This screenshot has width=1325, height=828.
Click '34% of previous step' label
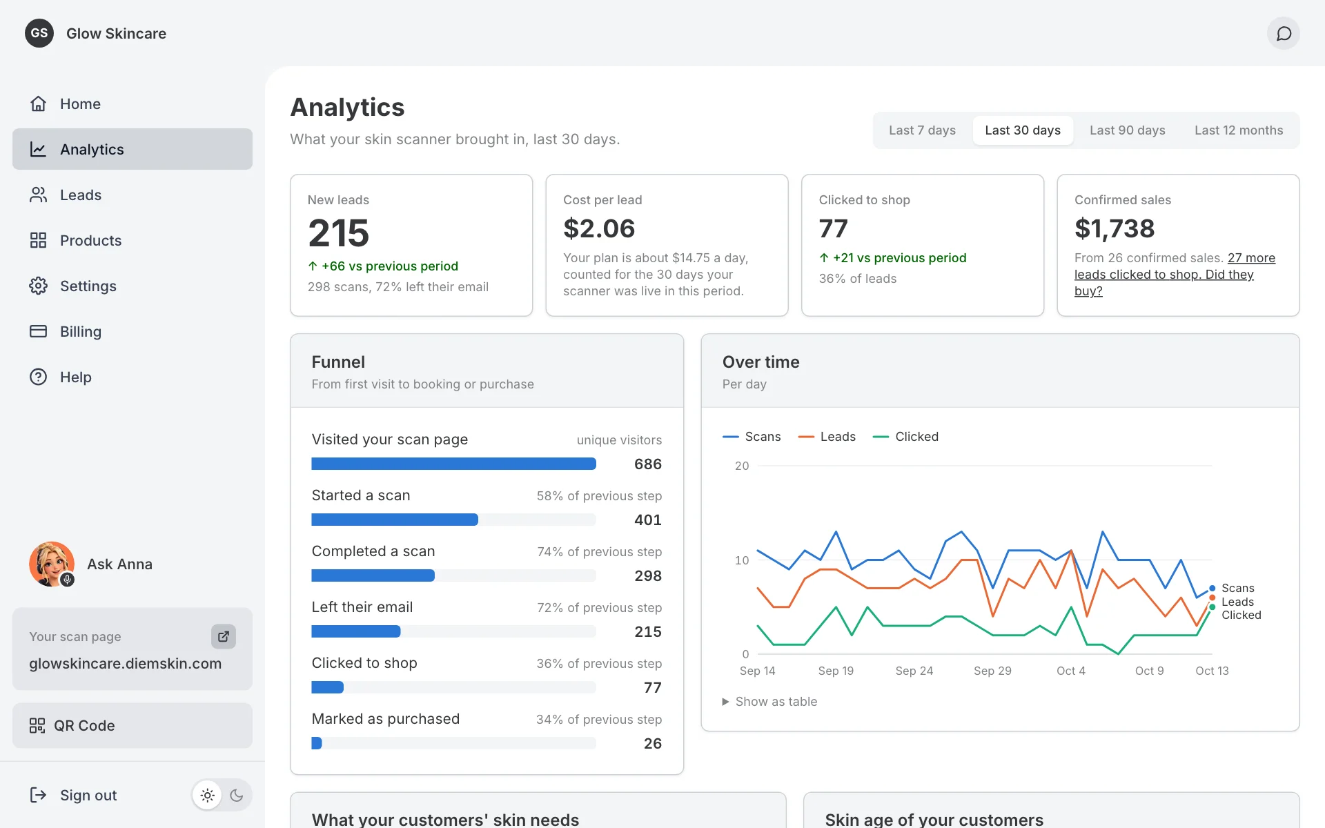(599, 720)
